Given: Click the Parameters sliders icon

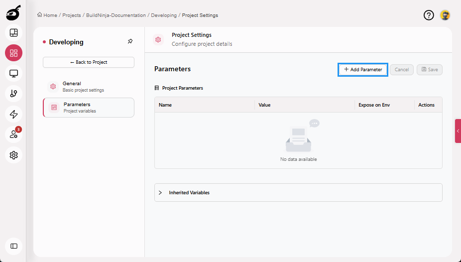Looking at the screenshot, I should [x=54, y=107].
